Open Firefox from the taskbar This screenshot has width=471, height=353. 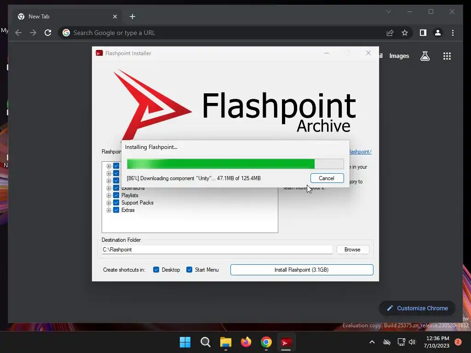[246, 342]
